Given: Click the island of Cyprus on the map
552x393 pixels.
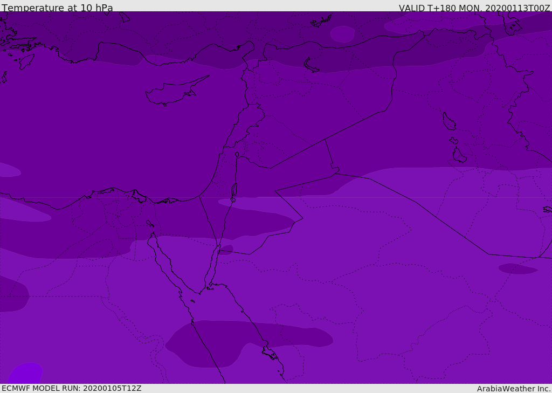Looking at the screenshot, I should (176, 91).
